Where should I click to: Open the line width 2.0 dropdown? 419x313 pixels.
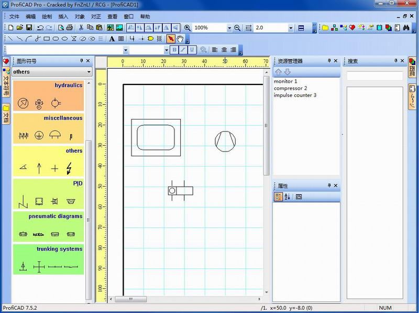tap(291, 27)
